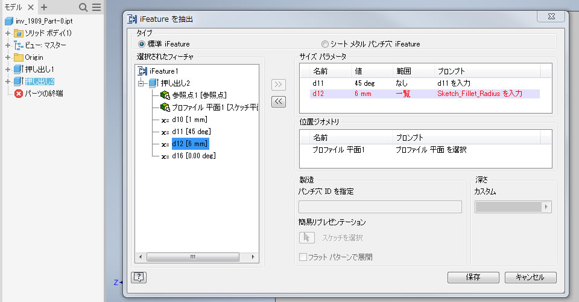Click the 名前 column header in size parameters
This screenshot has width=579, height=302.
tap(320, 71)
